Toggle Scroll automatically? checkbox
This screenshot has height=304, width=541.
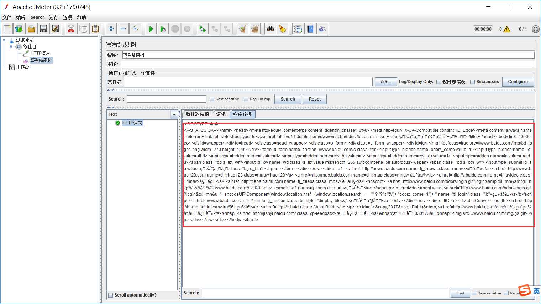[111, 295]
